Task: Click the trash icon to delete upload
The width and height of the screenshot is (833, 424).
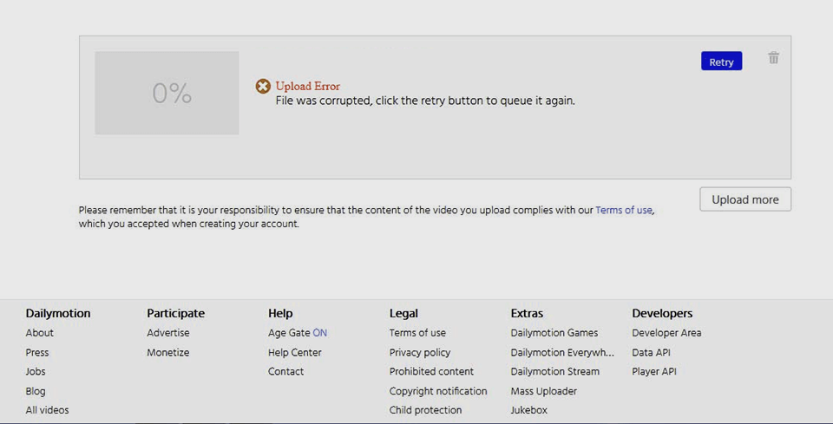Action: [x=773, y=58]
